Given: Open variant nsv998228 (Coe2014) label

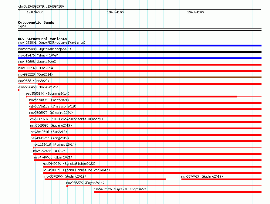Looking at the screenshot, I should click(35, 74).
